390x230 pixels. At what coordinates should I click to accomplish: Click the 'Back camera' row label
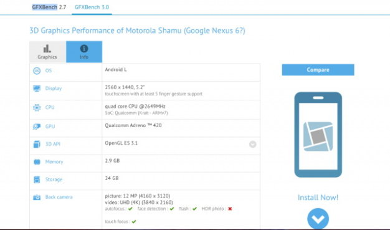coord(59,197)
